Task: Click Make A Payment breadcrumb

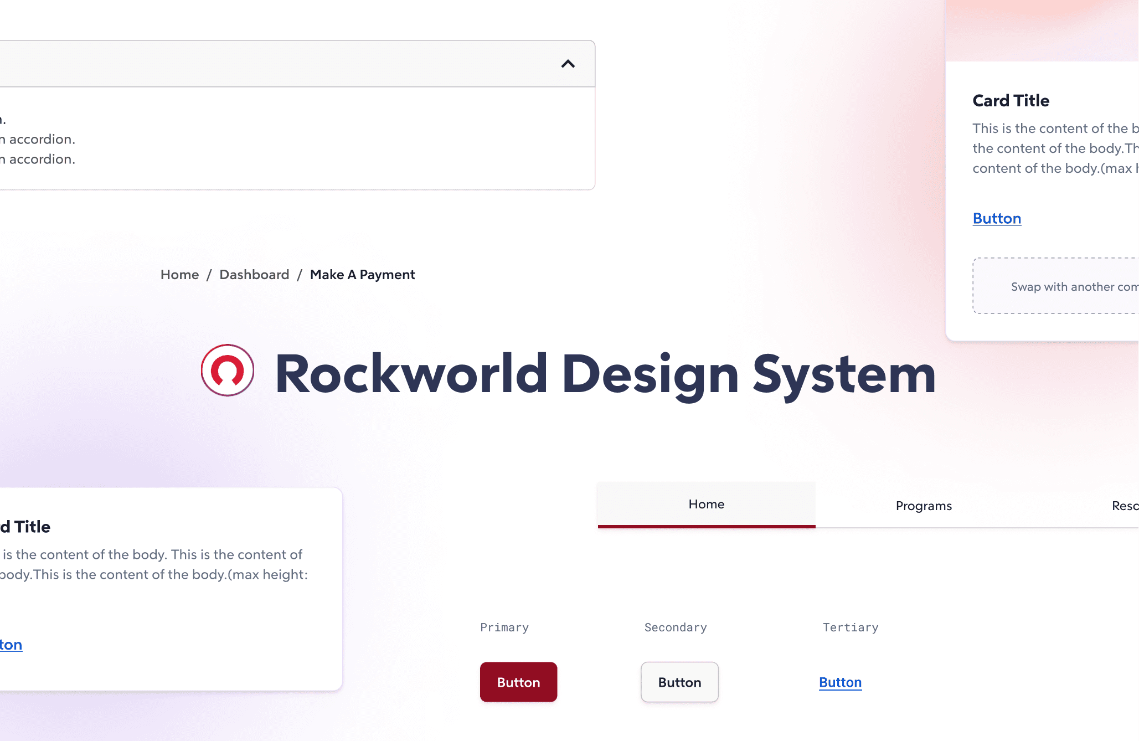Action: [362, 275]
